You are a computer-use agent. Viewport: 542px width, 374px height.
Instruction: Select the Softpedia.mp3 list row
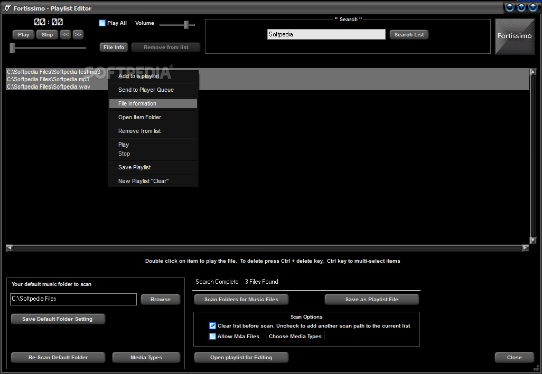pyautogui.click(x=267, y=79)
